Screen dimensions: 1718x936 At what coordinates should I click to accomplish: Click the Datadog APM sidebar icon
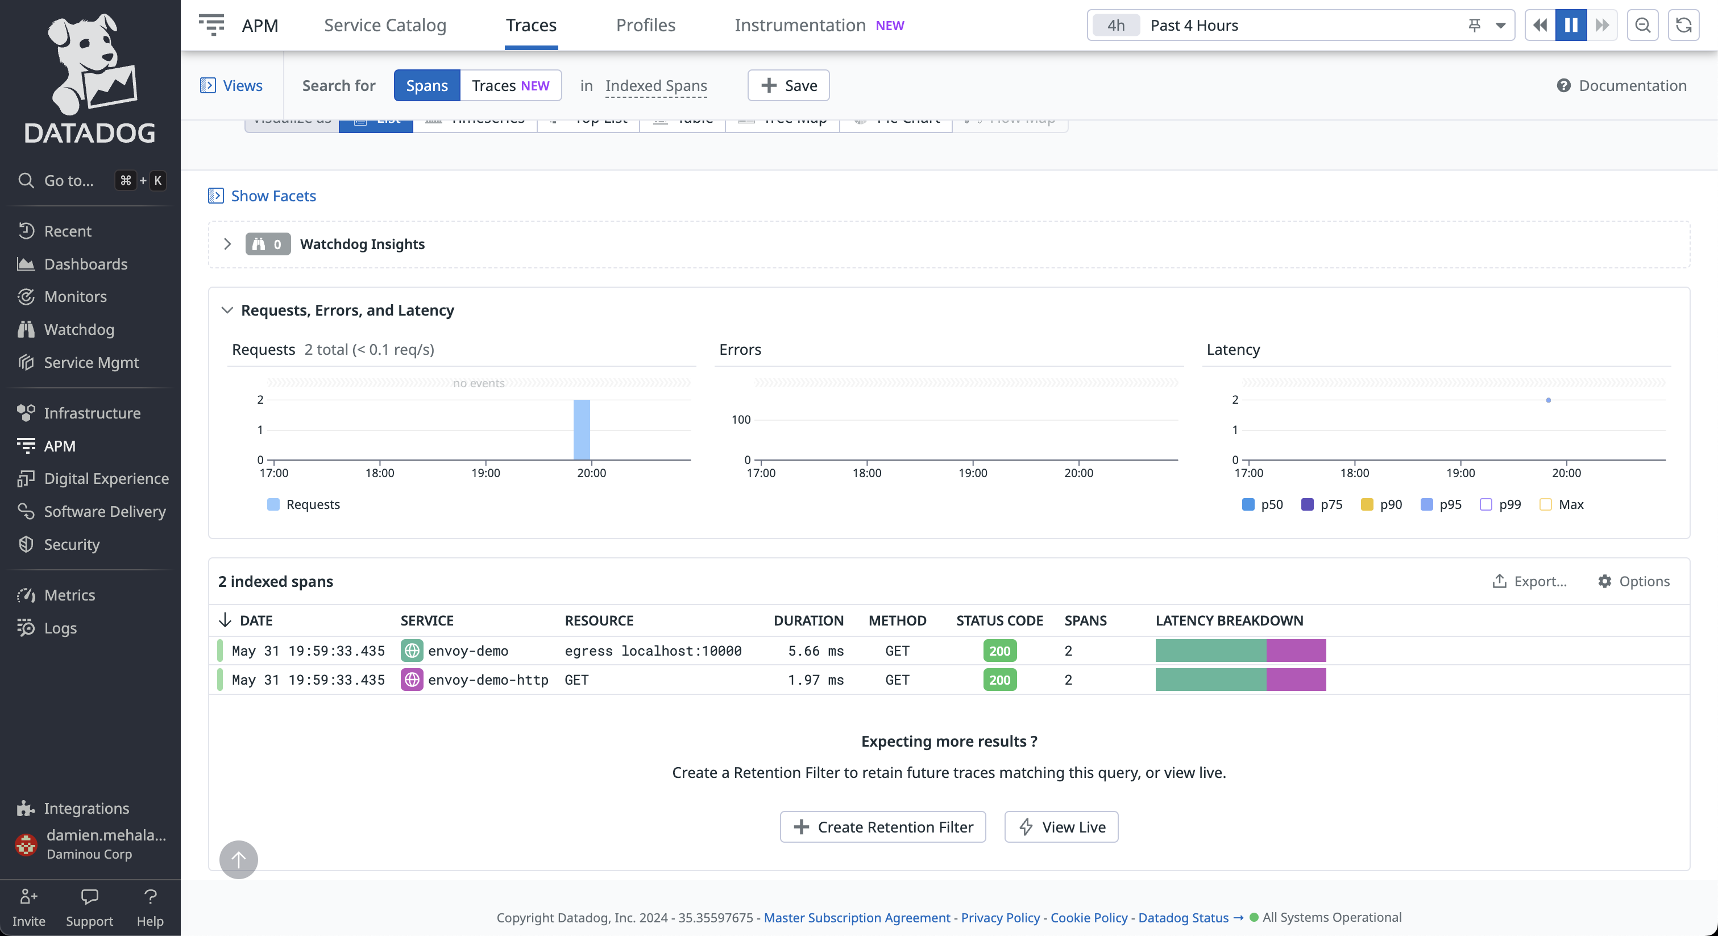[x=27, y=445]
